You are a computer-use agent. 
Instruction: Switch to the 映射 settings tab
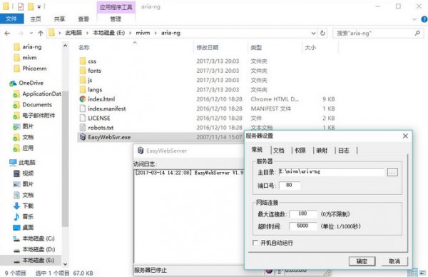tap(322, 150)
